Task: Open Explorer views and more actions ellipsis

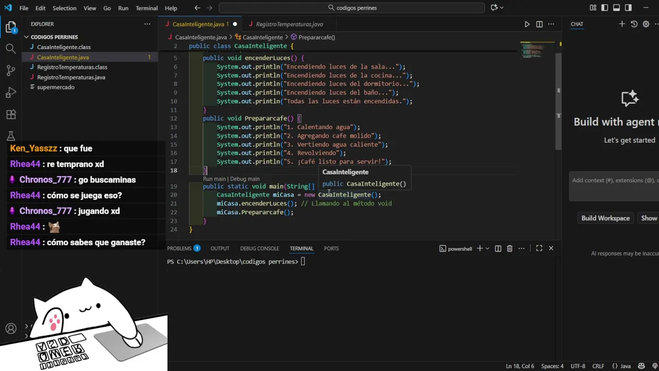Action: click(x=147, y=24)
